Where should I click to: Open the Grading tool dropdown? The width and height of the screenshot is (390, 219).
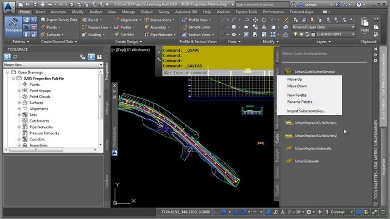click(93, 35)
